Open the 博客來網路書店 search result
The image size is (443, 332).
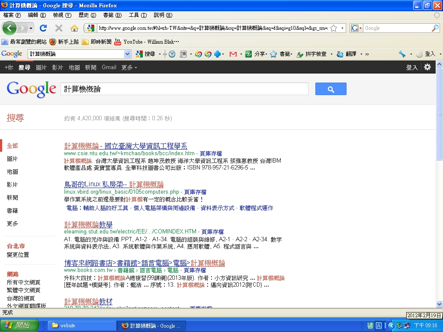[x=144, y=263]
